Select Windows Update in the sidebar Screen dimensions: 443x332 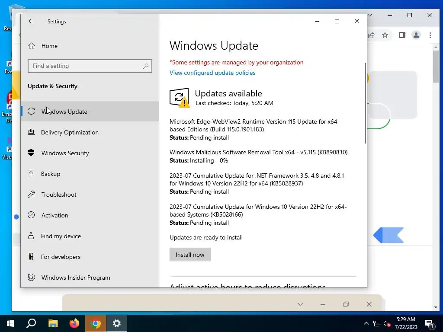pyautogui.click(x=90, y=111)
